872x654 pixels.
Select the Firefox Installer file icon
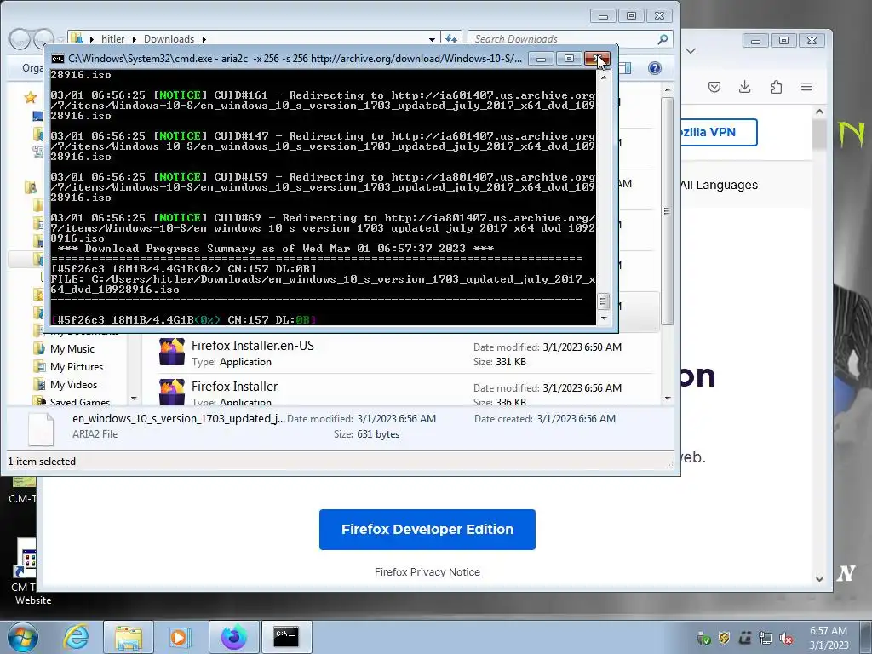pyautogui.click(x=172, y=392)
